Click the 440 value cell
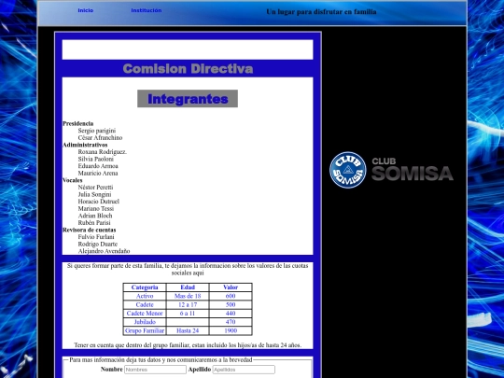This screenshot has width=504, height=378. tap(231, 314)
